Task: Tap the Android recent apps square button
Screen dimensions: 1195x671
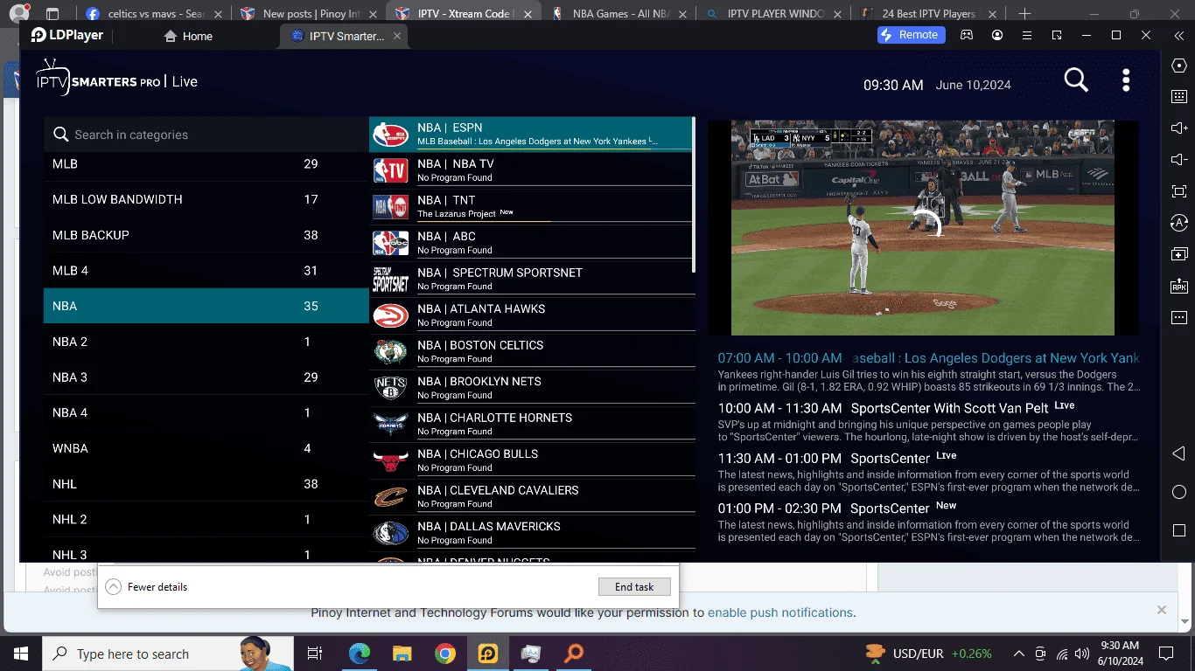Action: (x=1178, y=531)
